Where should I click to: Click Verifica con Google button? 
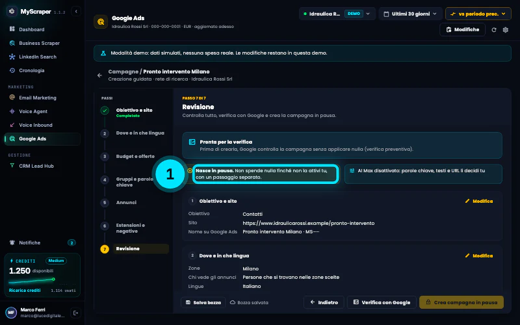pyautogui.click(x=382, y=302)
